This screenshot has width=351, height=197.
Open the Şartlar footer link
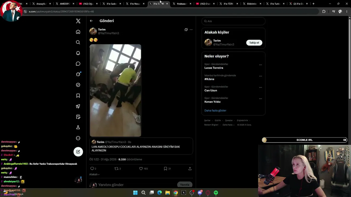(207, 120)
